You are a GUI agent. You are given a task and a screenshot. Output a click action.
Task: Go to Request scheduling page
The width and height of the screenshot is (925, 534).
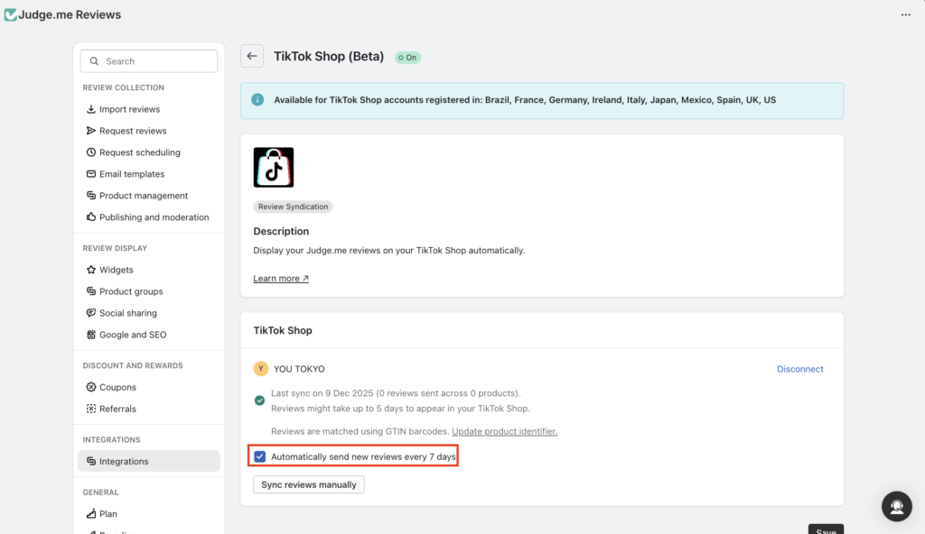tap(139, 152)
